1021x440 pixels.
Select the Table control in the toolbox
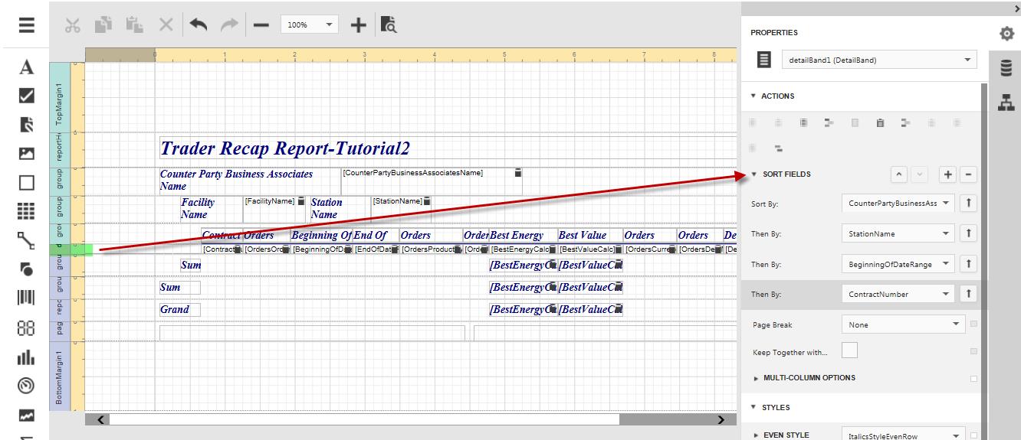click(27, 210)
